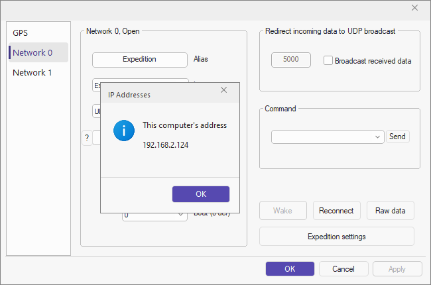Click the Wake button
431x285 pixels.
tap(283, 211)
